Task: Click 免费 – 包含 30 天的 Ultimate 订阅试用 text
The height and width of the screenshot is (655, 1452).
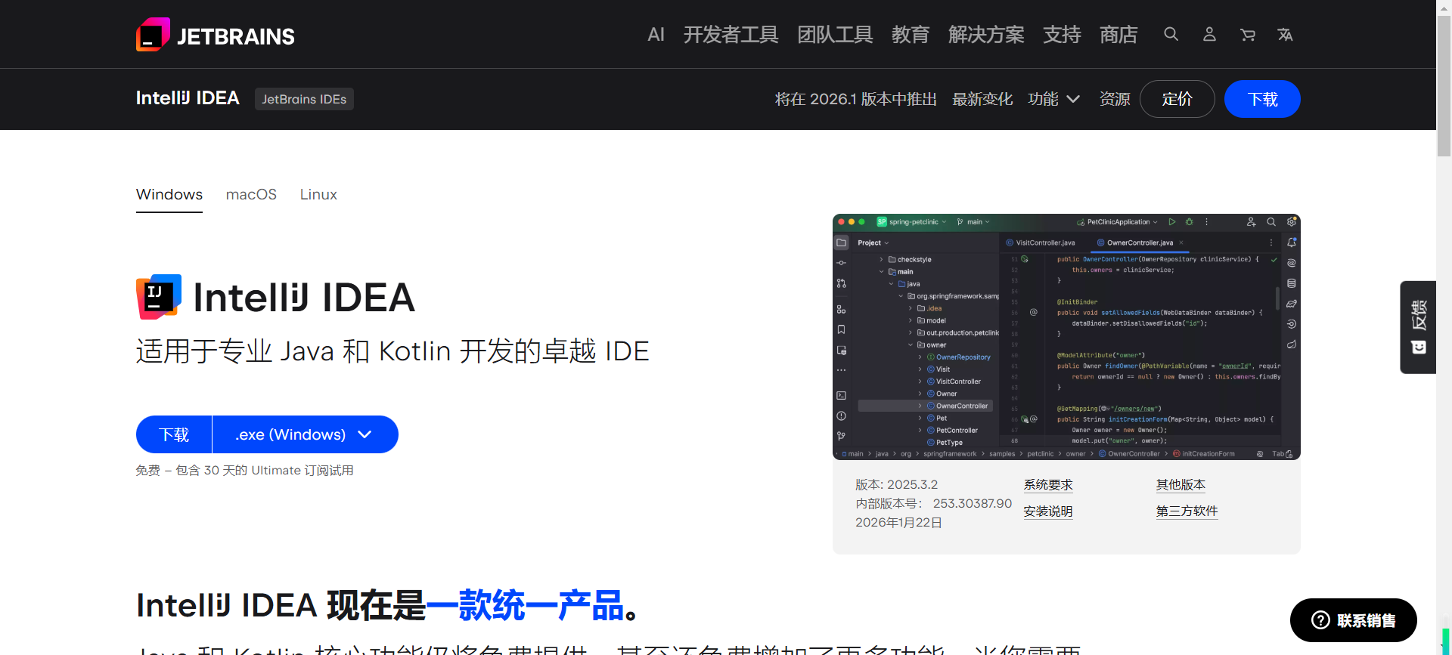Action: tap(245, 471)
